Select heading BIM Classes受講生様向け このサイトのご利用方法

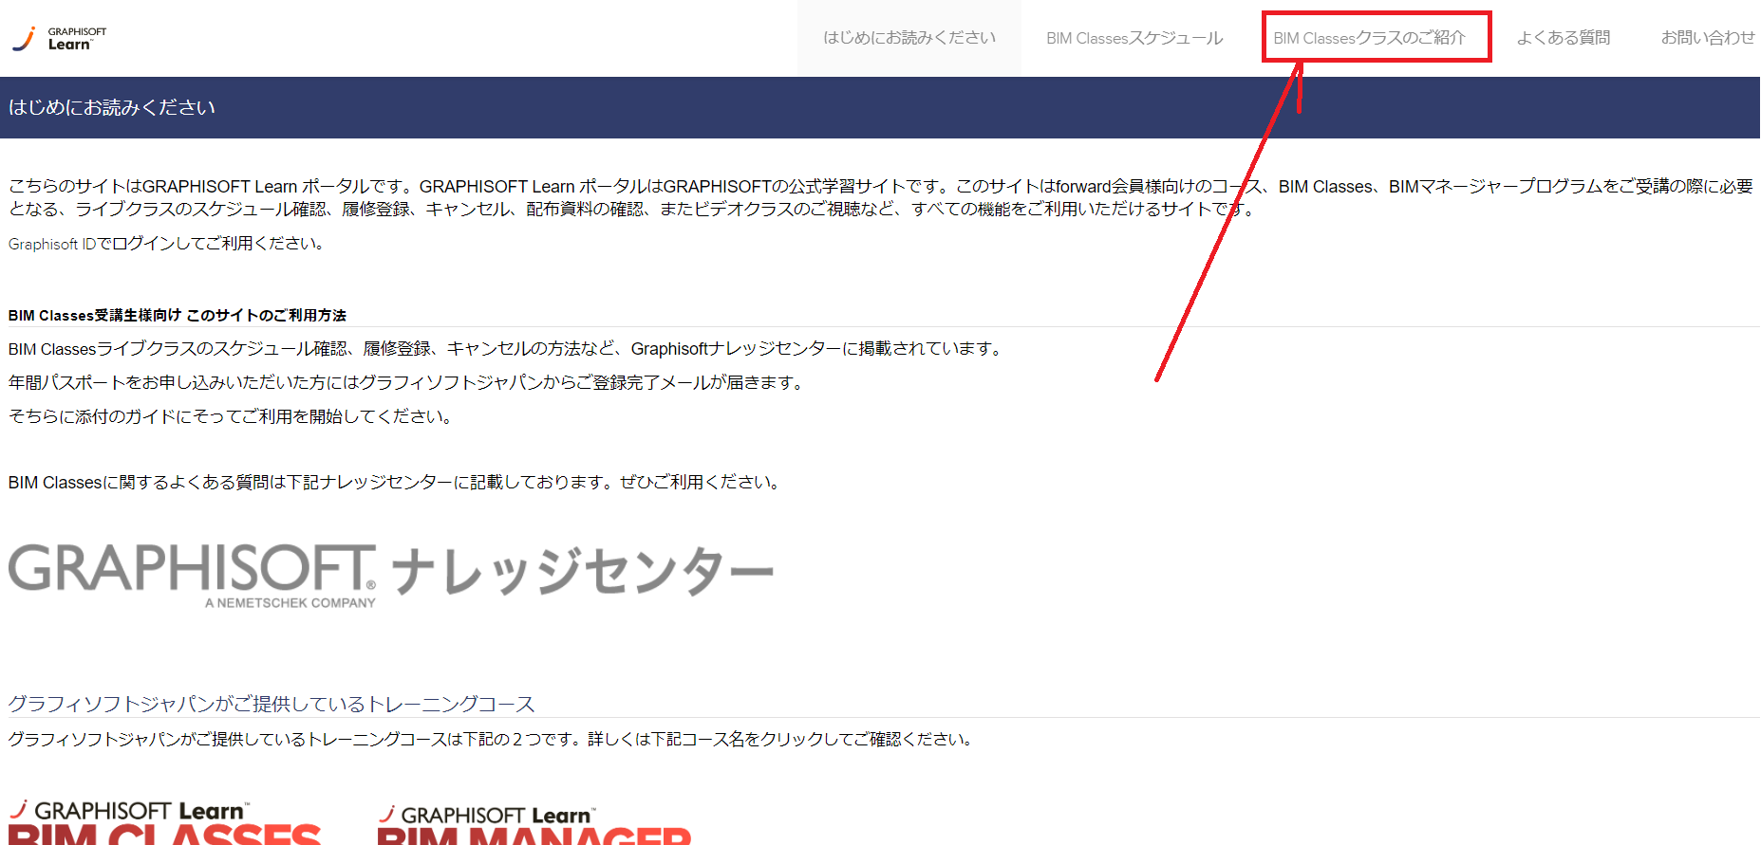(178, 315)
